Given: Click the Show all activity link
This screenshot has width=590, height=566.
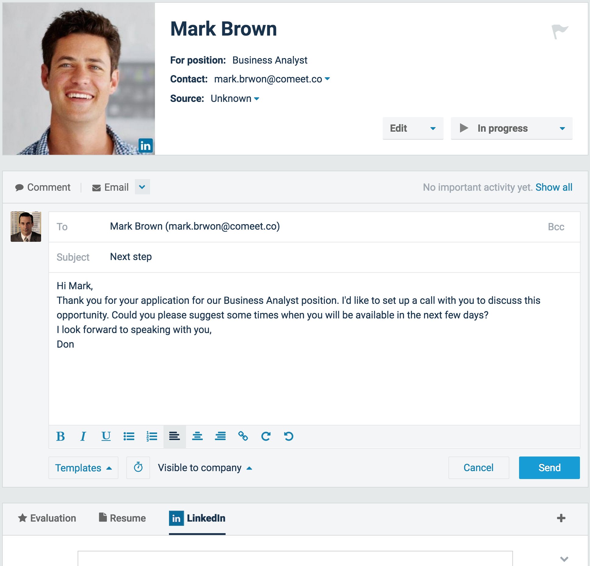Looking at the screenshot, I should (554, 187).
